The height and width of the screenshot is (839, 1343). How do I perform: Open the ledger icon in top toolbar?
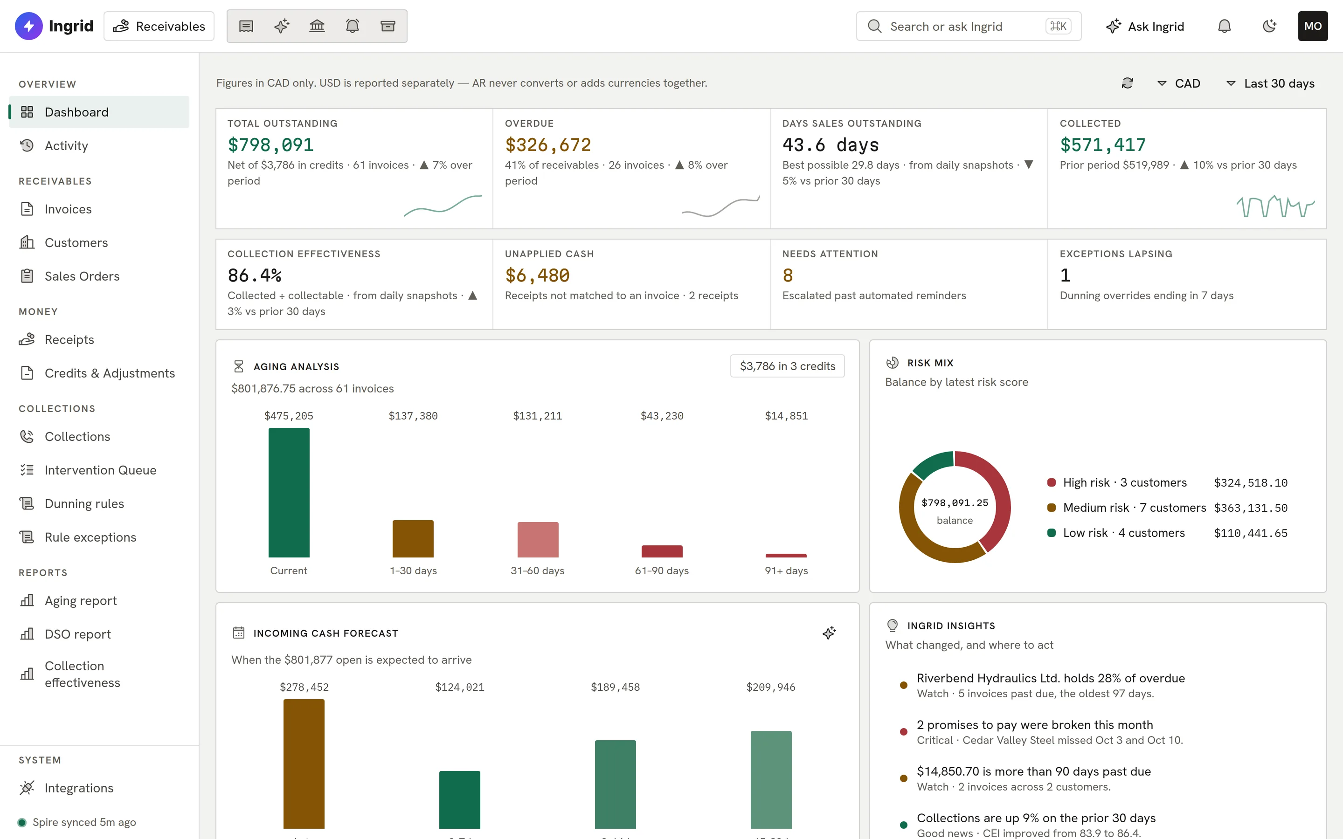[246, 26]
